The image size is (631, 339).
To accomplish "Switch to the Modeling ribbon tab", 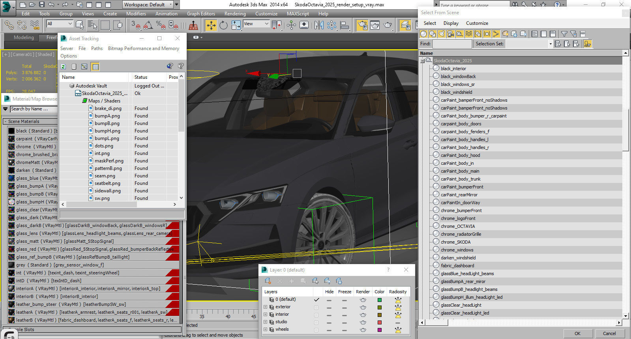I will (x=24, y=37).
